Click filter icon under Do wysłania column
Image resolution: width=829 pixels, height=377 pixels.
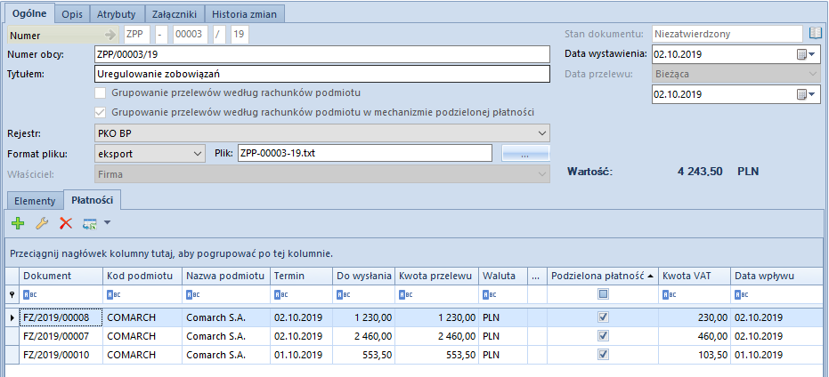pos(343,295)
